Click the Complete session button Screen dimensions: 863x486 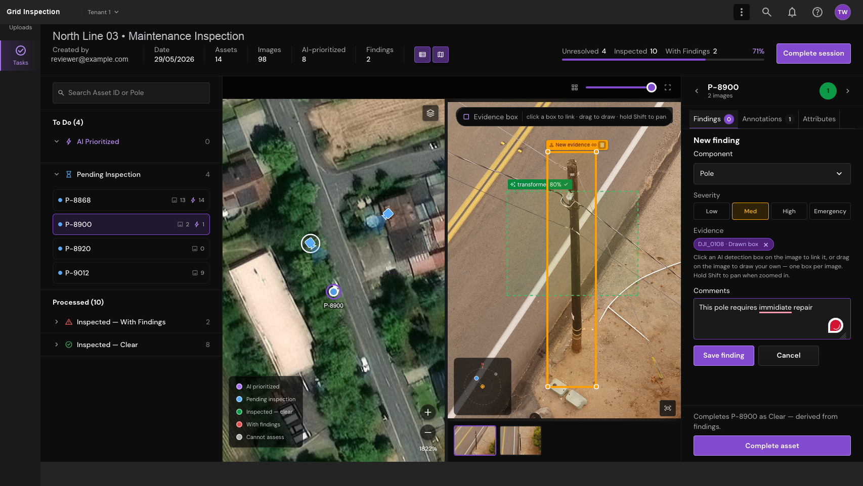(x=813, y=54)
